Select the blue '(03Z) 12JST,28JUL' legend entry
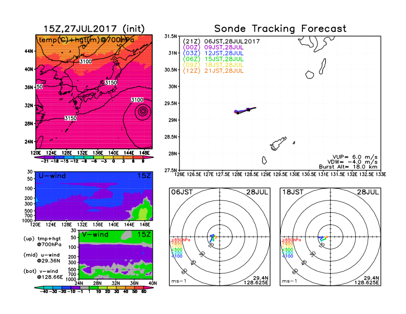The width and height of the screenshot is (406, 314). (x=213, y=53)
